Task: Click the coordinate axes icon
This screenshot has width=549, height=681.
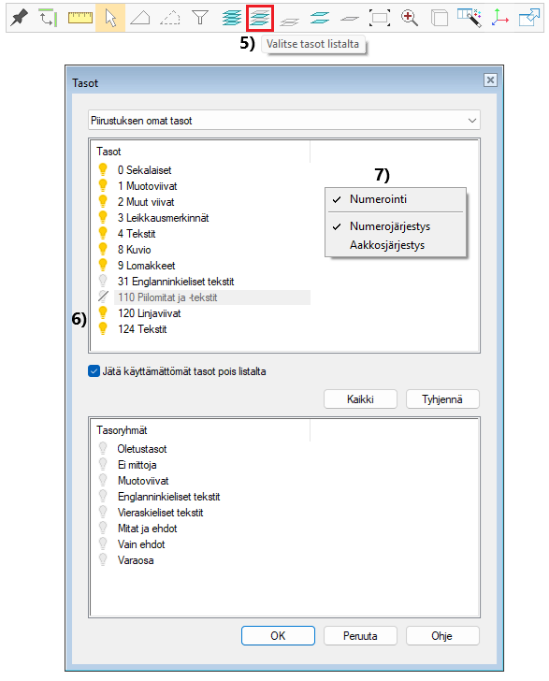Action: 499,18
